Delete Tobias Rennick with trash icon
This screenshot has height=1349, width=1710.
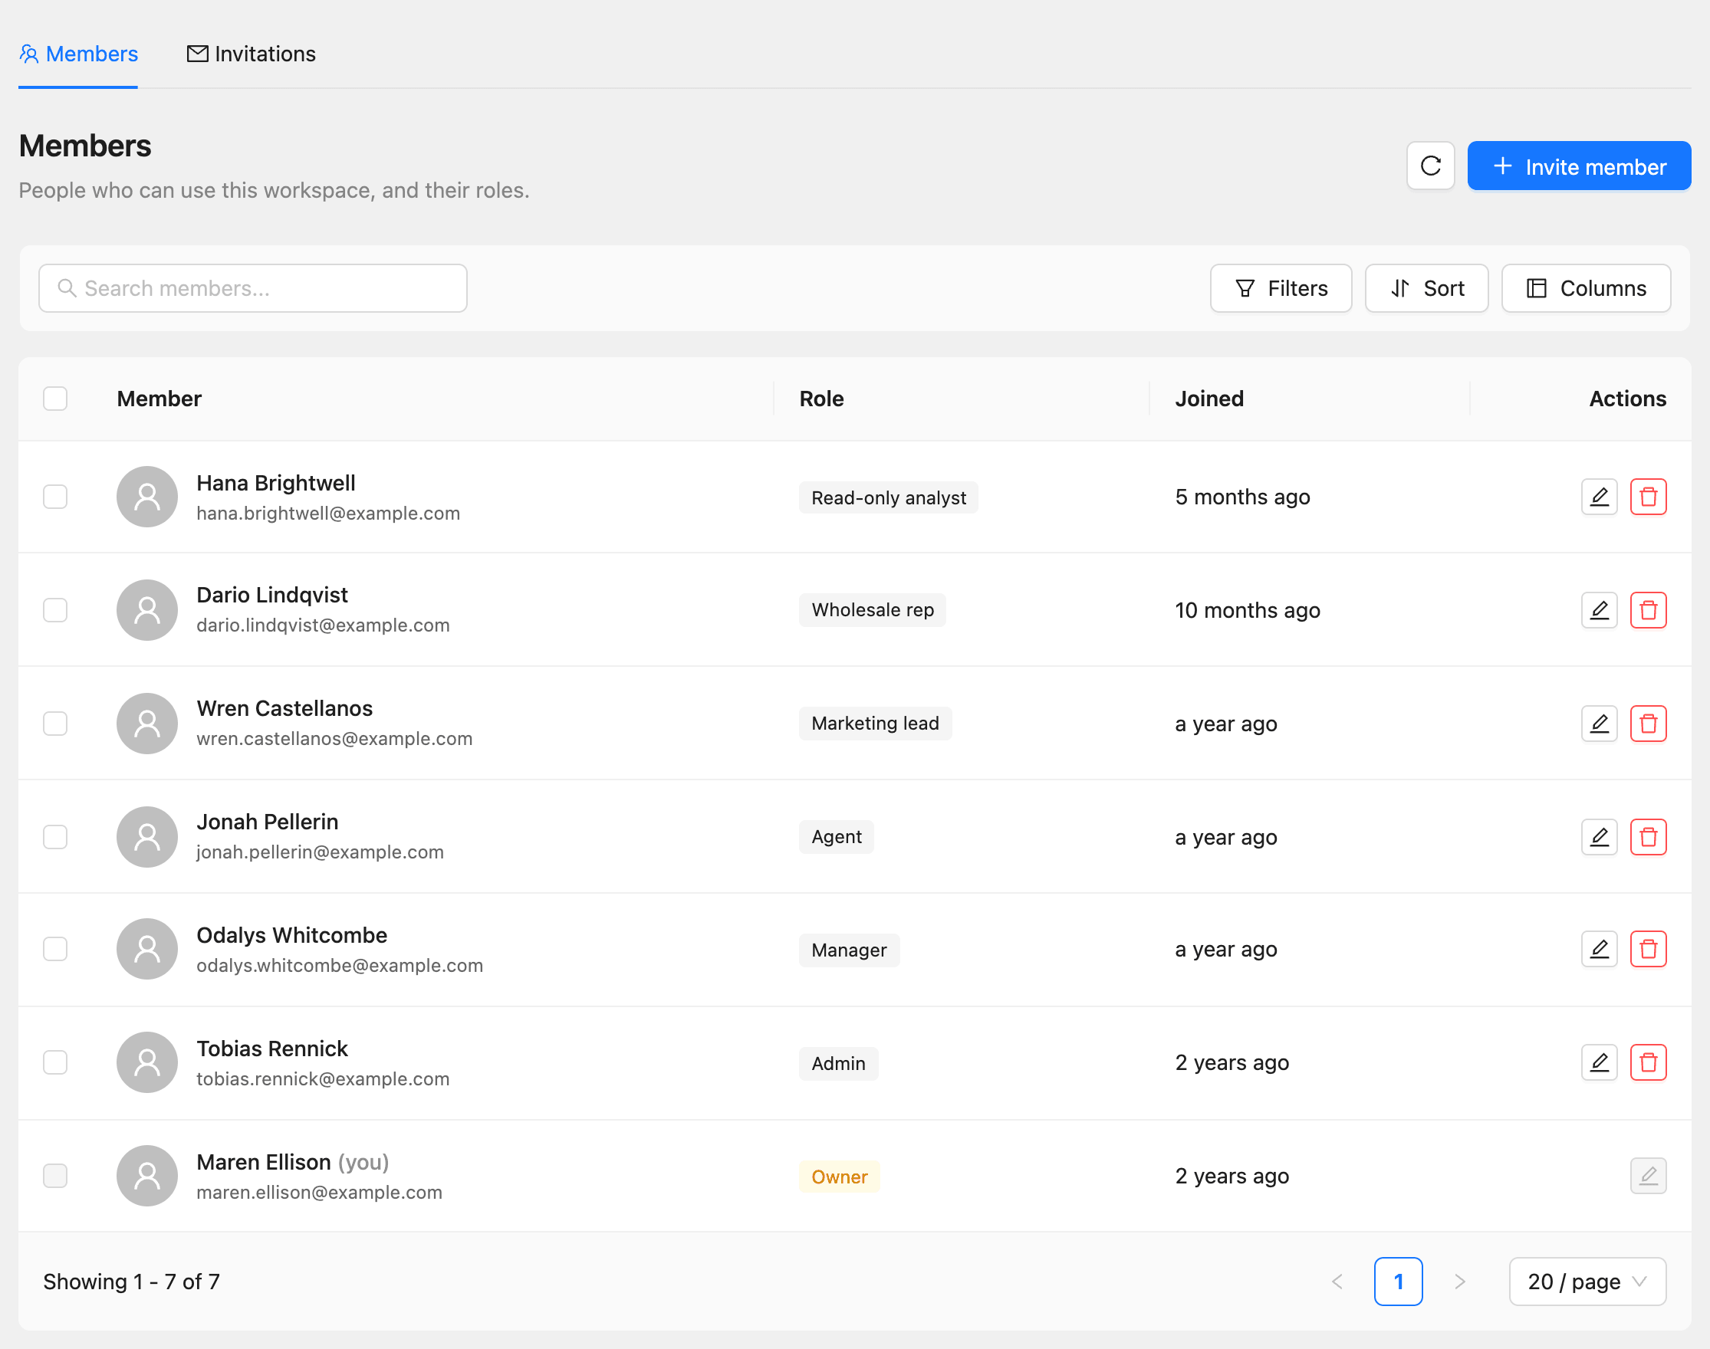click(1649, 1062)
